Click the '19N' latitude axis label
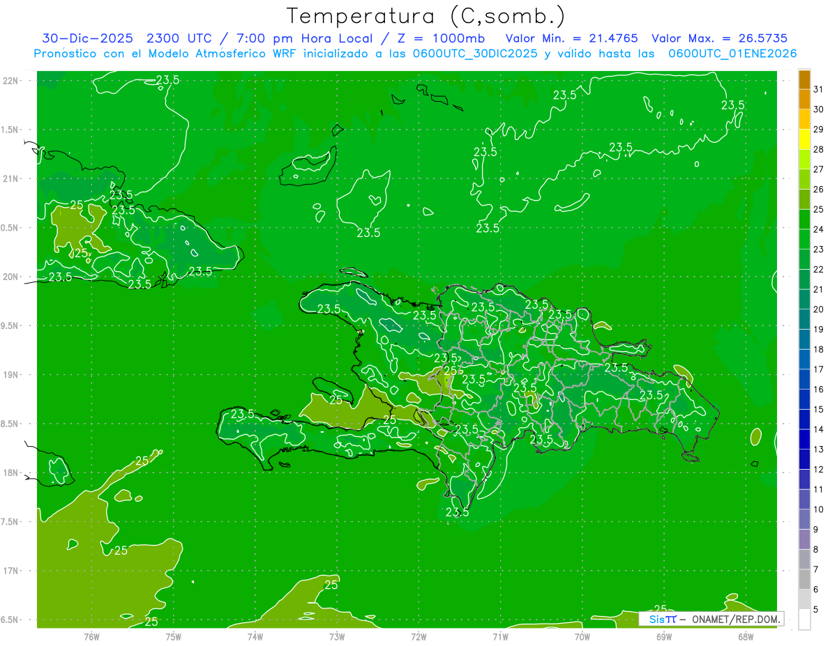This screenshot has height=646, width=837. [x=10, y=375]
